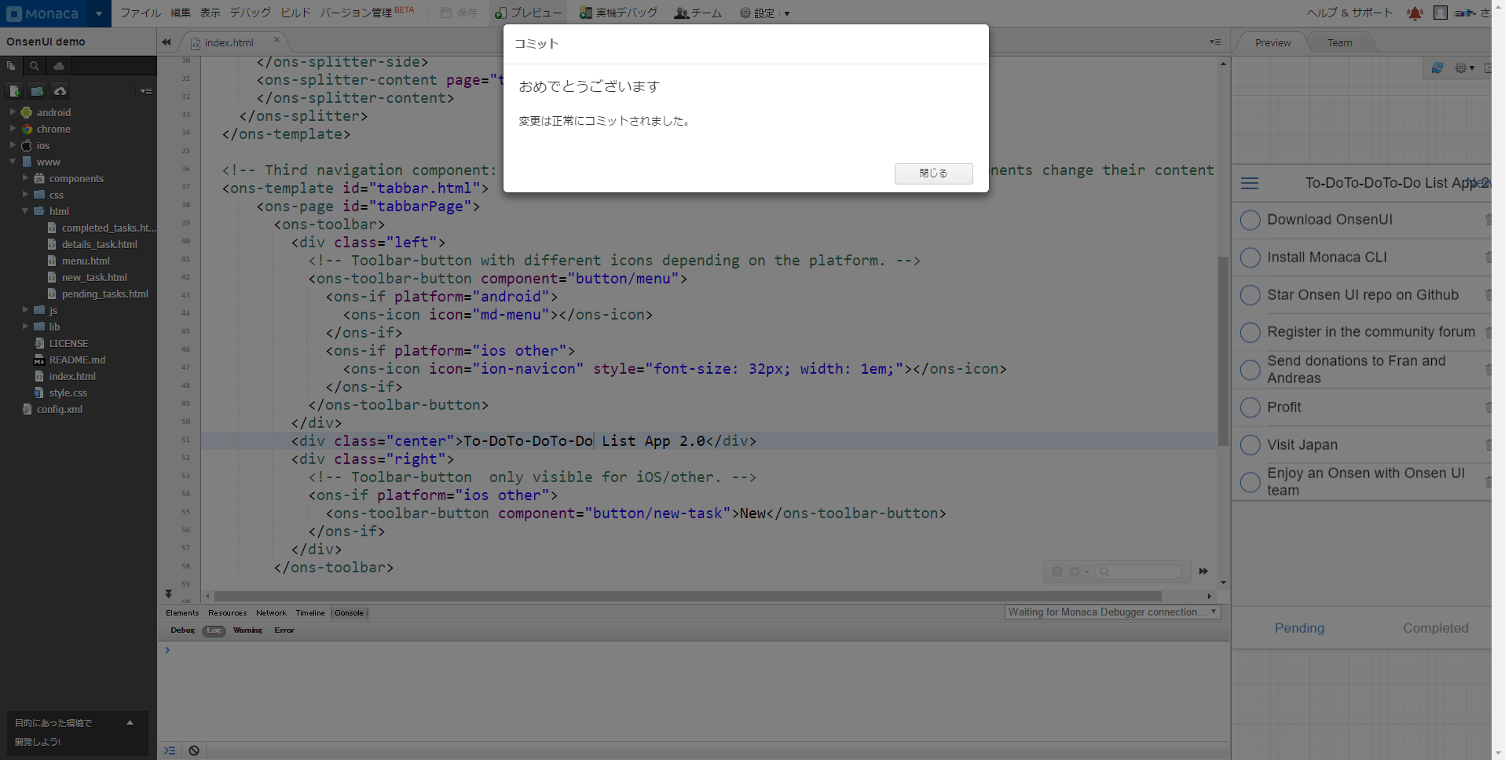Click the new file icon in file panel

[14, 91]
